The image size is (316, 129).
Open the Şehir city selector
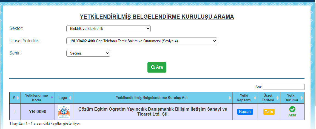pos(88,53)
